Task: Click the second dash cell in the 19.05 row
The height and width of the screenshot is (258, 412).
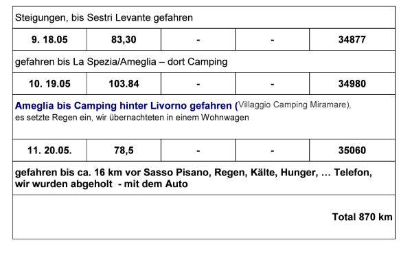Action: [272, 84]
